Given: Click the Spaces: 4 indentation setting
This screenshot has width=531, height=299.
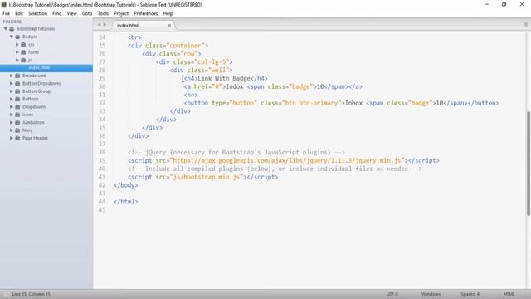Looking at the screenshot, I should click(470, 294).
